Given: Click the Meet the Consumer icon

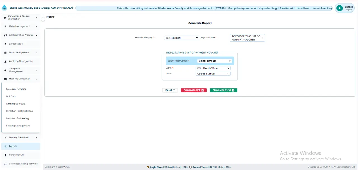Looking at the screenshot, I should tap(6, 79).
